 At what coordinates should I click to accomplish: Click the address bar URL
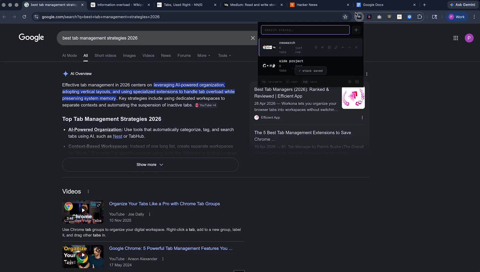point(101,17)
